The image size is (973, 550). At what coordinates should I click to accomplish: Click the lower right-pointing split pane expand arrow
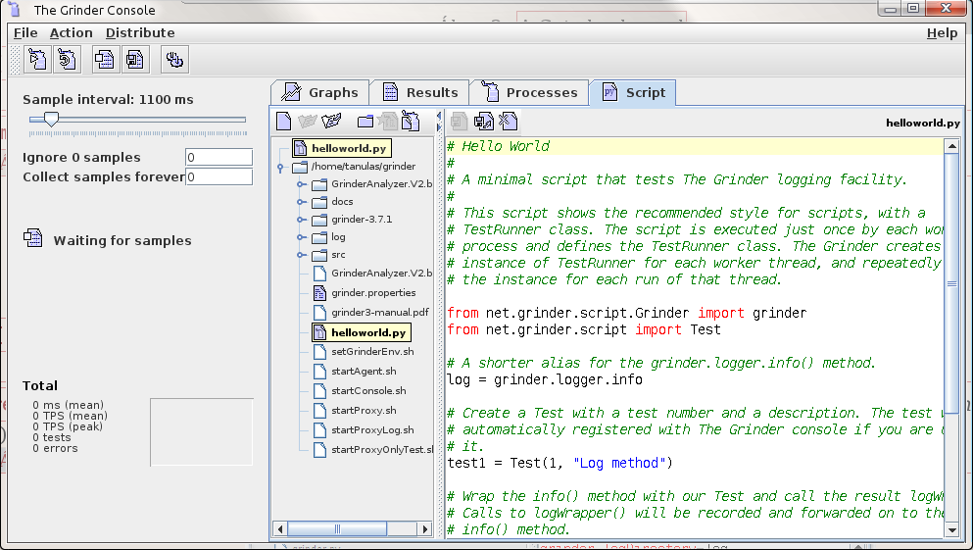(x=439, y=127)
